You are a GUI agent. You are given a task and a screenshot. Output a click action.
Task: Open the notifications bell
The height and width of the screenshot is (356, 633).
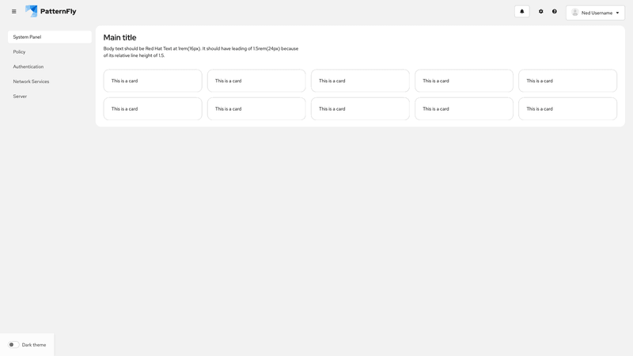521,12
